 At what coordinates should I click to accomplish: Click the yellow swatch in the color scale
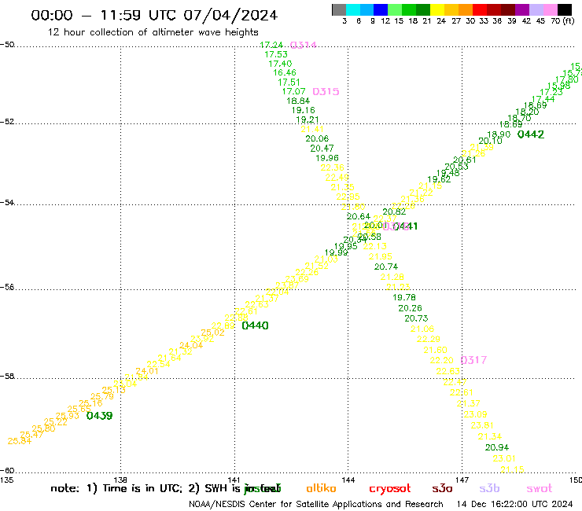pyautogui.click(x=437, y=9)
